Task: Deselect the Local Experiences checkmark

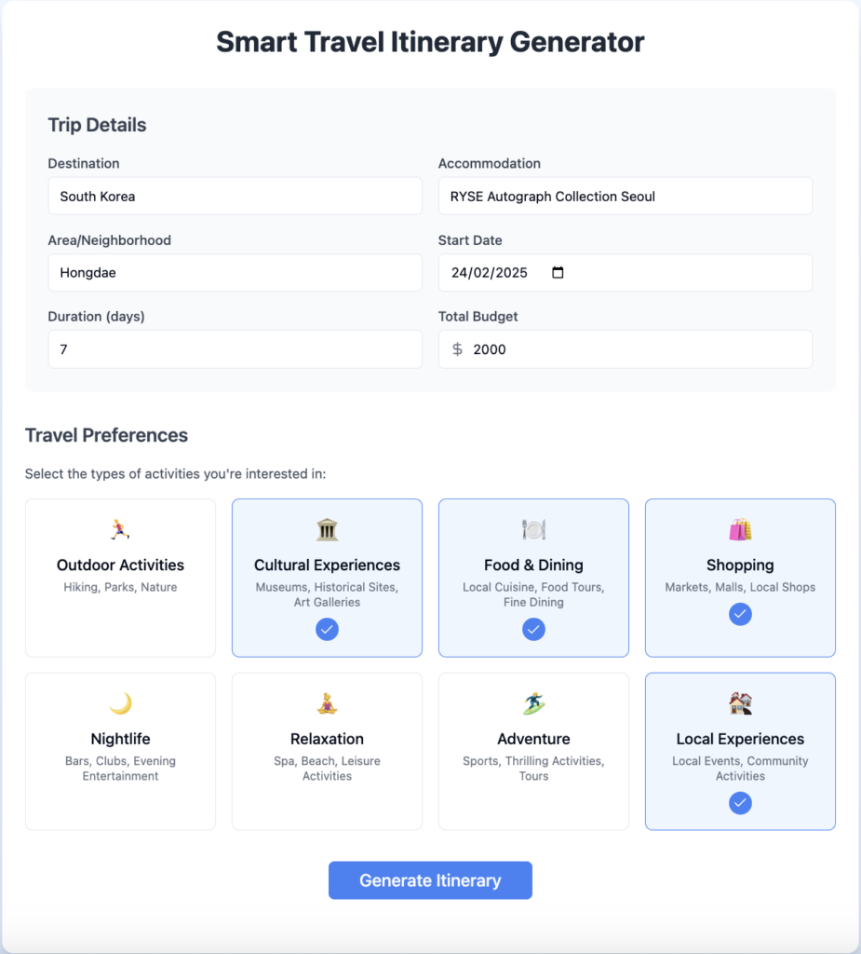Action: [x=740, y=803]
